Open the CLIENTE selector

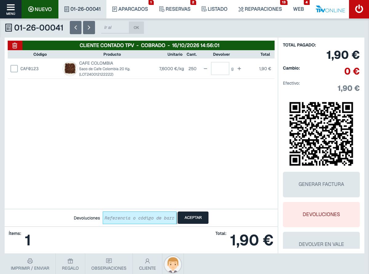coord(147,264)
